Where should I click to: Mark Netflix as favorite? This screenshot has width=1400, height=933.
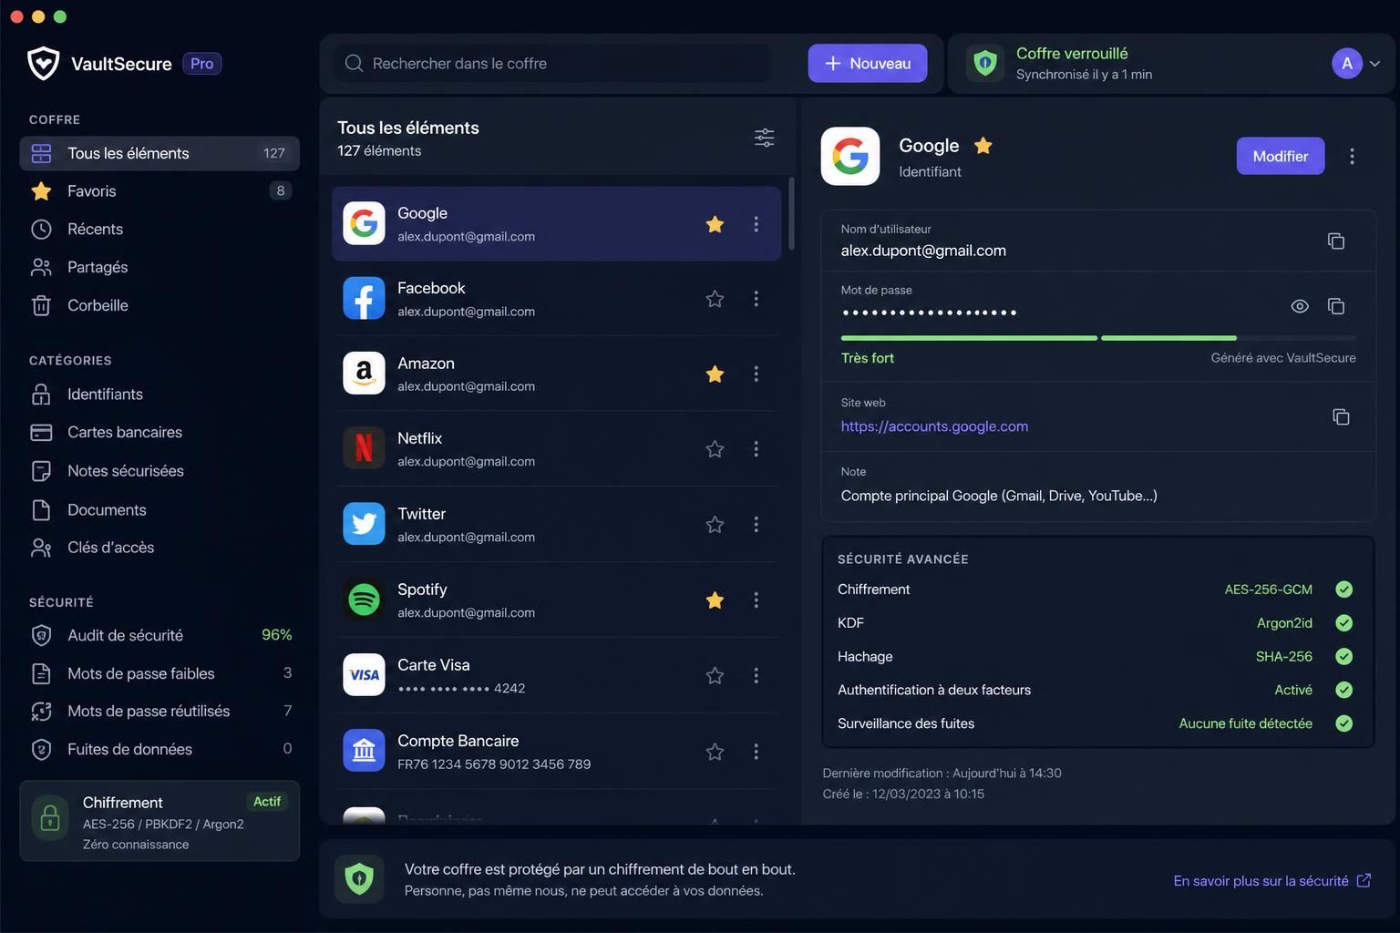tap(715, 449)
